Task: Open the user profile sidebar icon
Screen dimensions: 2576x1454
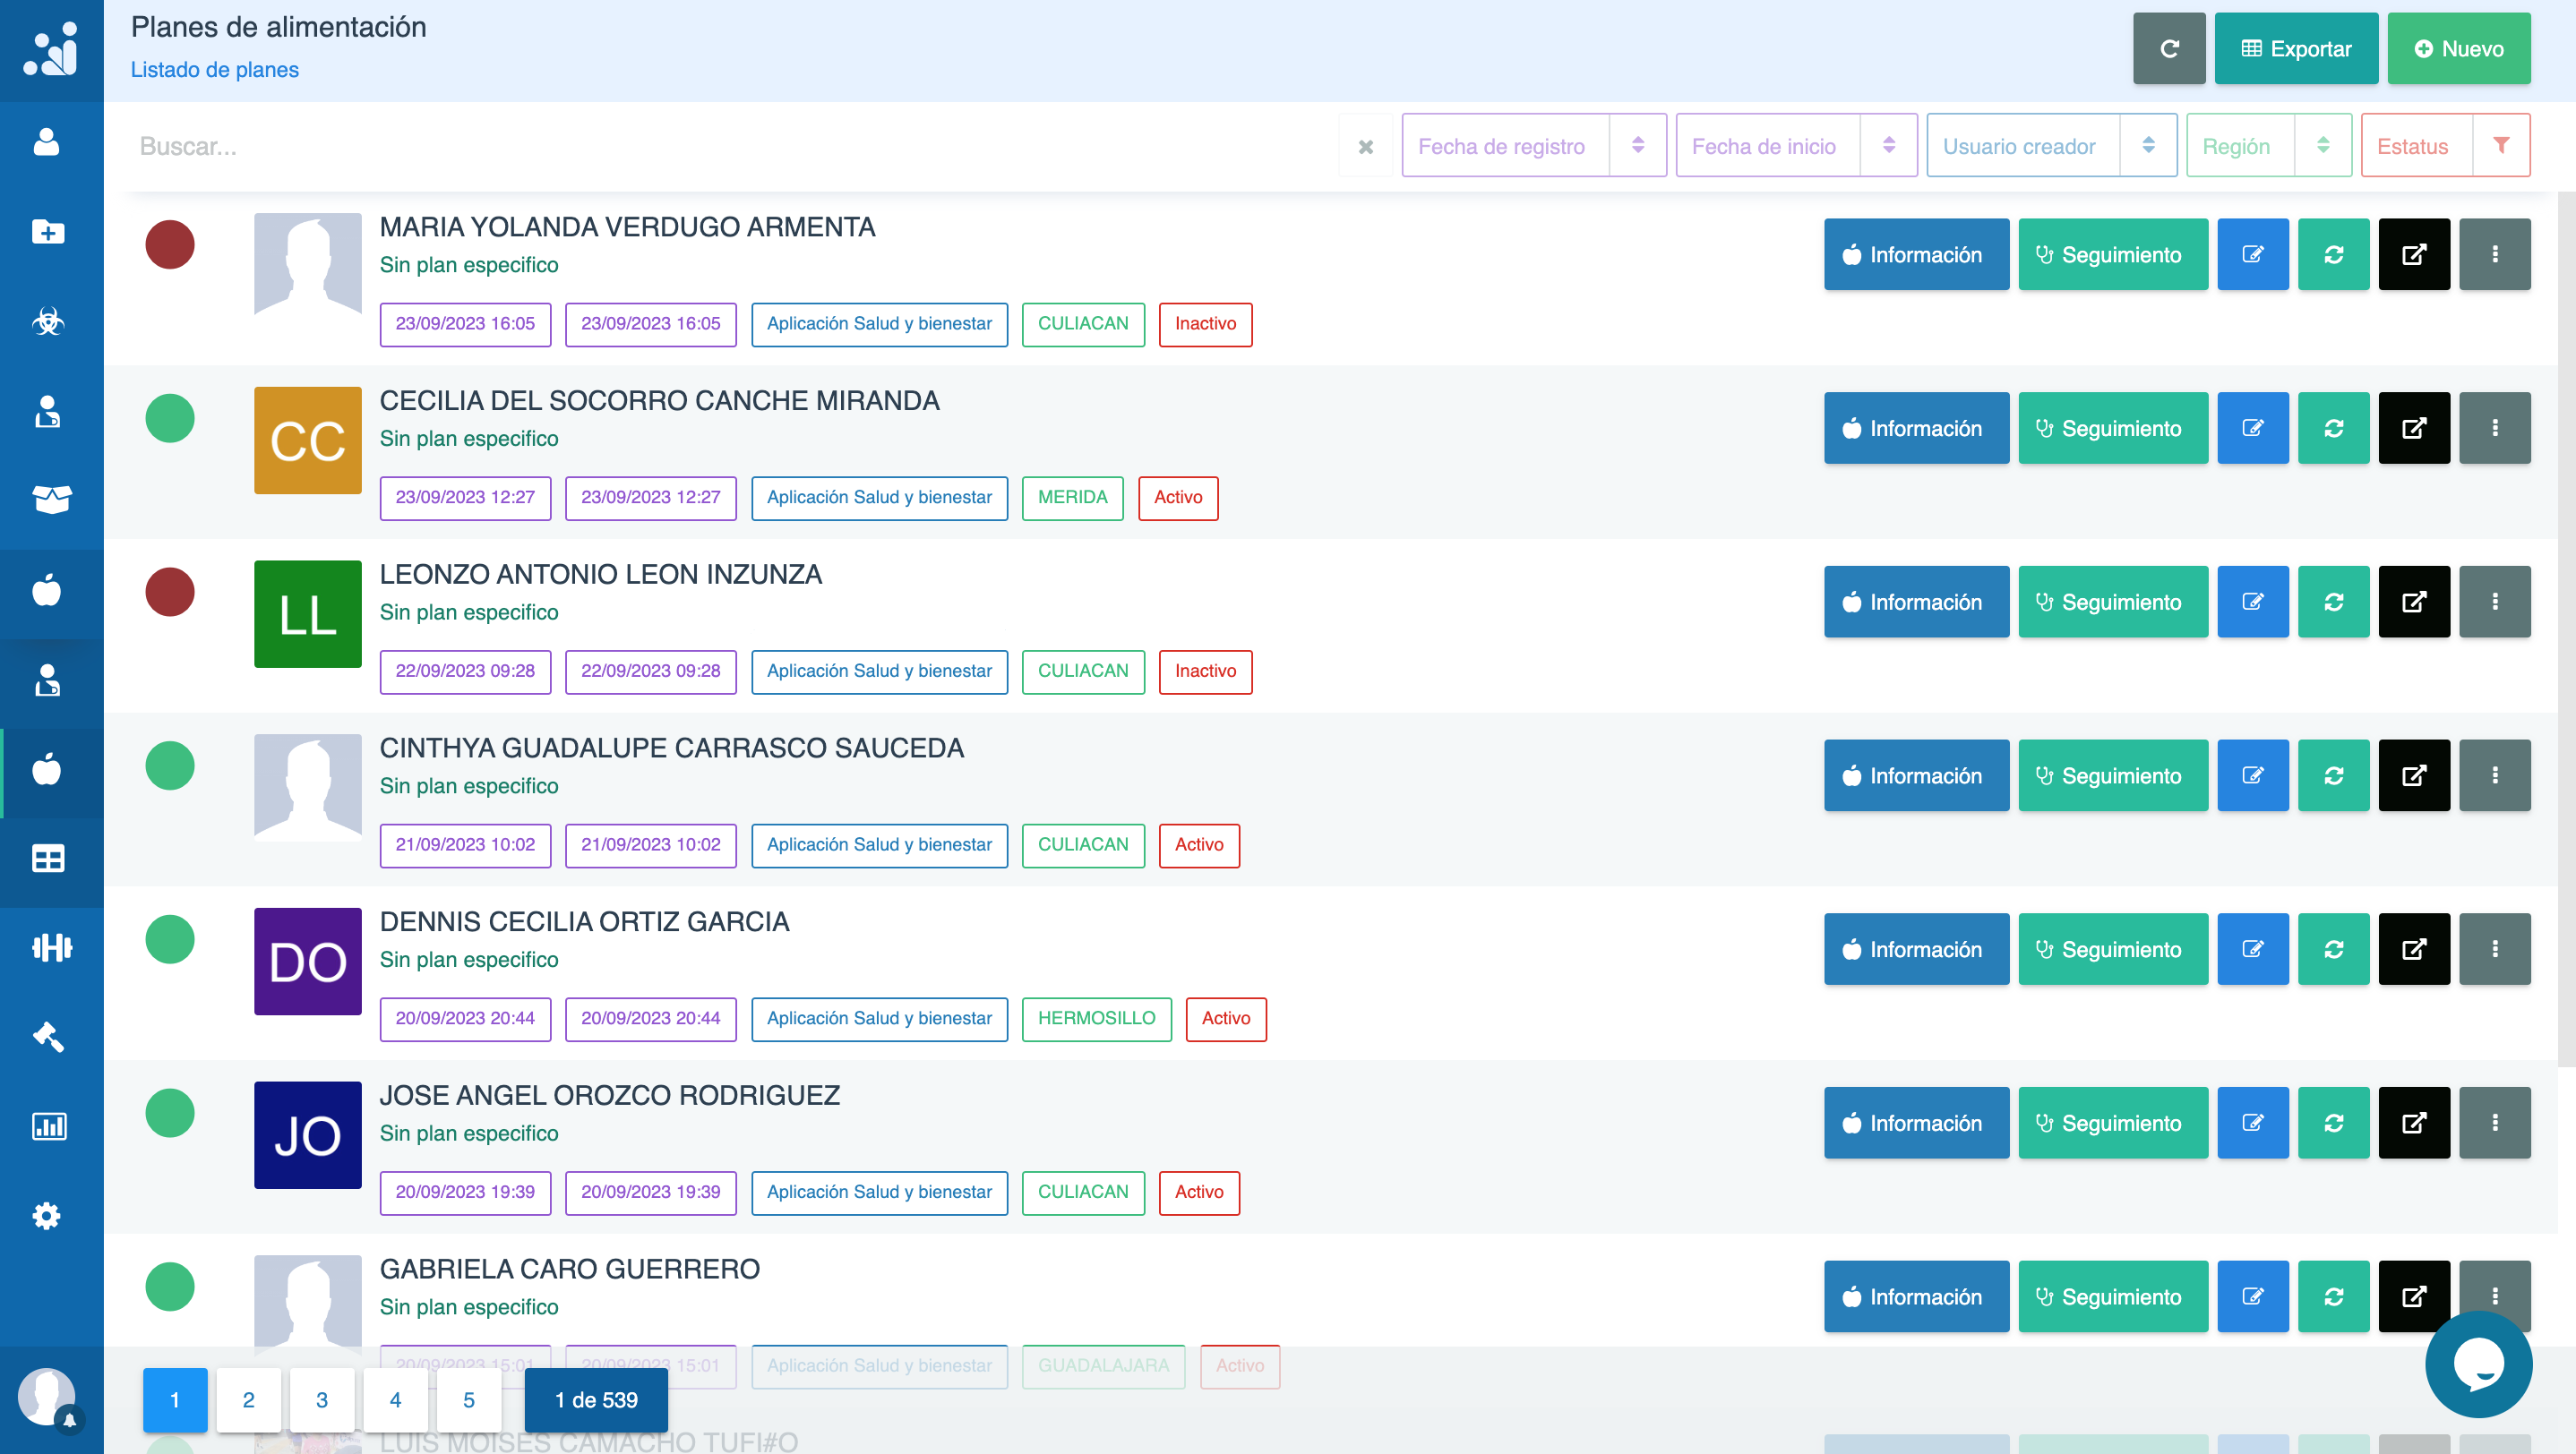Action: pyautogui.click(x=47, y=141)
